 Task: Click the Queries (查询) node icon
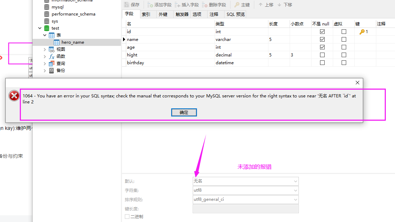[x=52, y=64]
